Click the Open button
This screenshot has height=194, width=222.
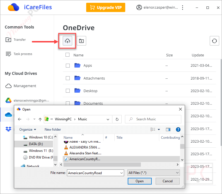tap(140, 181)
